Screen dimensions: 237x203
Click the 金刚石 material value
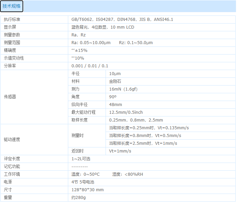pyautogui.click(x=115, y=81)
